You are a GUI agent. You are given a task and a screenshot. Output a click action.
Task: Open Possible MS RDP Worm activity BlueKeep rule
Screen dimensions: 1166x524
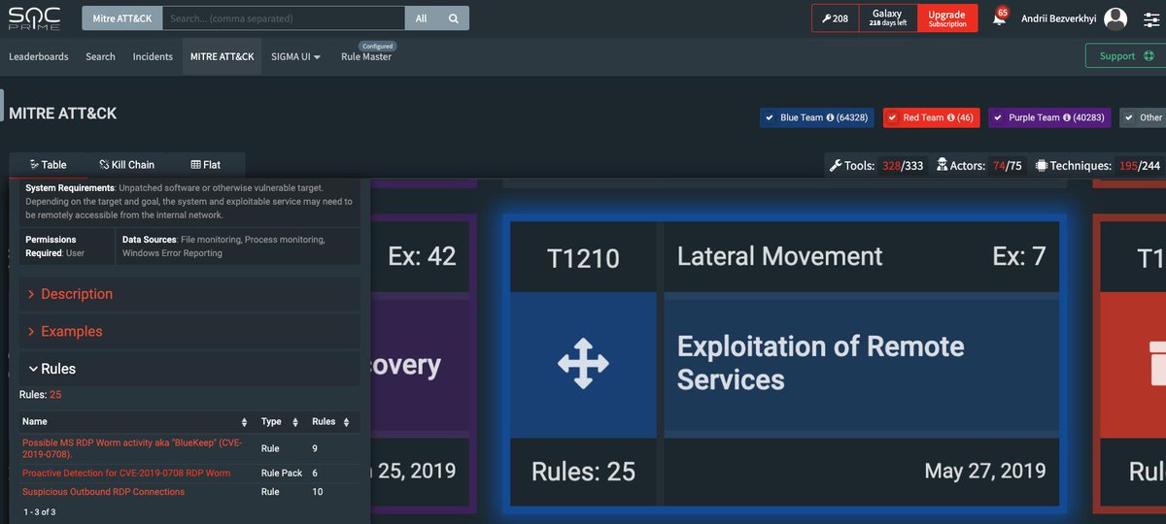click(x=132, y=447)
